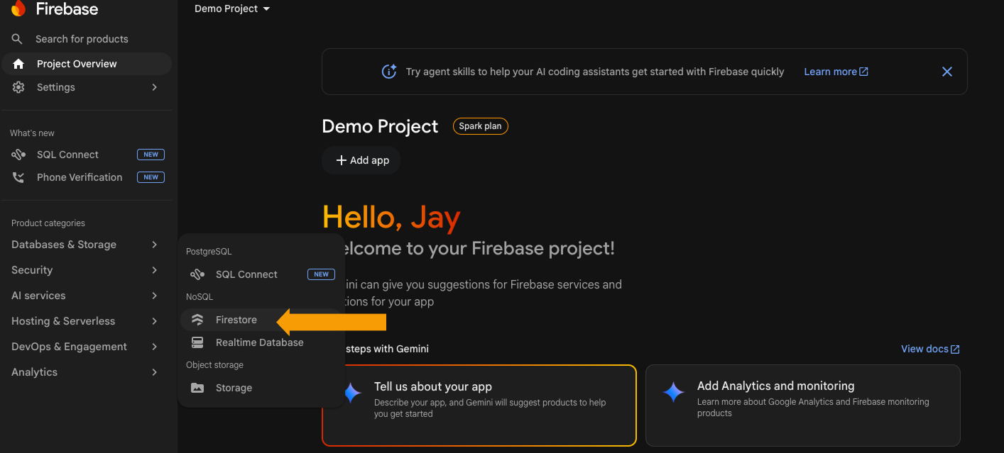Click the NEW badge in the PostgreSQL flyout
This screenshot has width=1004, height=453.
(321, 274)
